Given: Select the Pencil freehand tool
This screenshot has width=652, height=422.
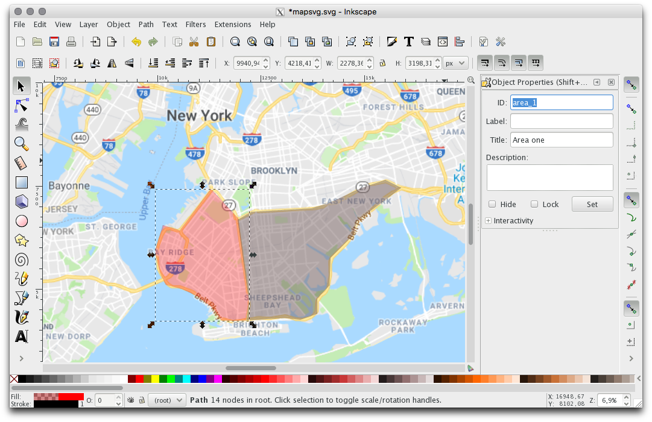Looking at the screenshot, I should pyautogui.click(x=21, y=279).
